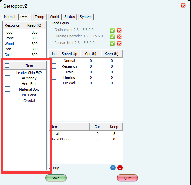Click the green Save button
Image resolution: width=191 pixels, height=185 pixels.
point(56,178)
